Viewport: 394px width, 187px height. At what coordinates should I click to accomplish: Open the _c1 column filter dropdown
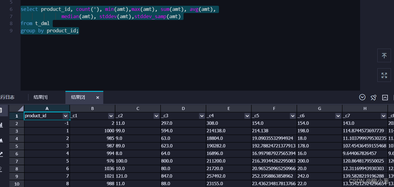(x=111, y=116)
